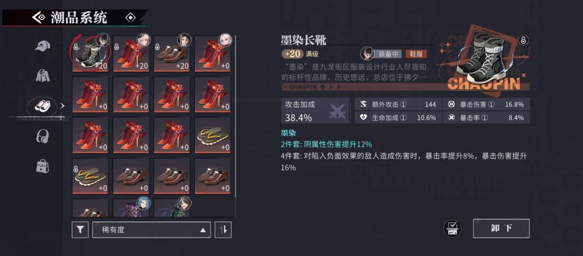This screenshot has height=256, width=583.
Task: Open the filter funnel icon below the item grid
Action: pyautogui.click(x=80, y=230)
